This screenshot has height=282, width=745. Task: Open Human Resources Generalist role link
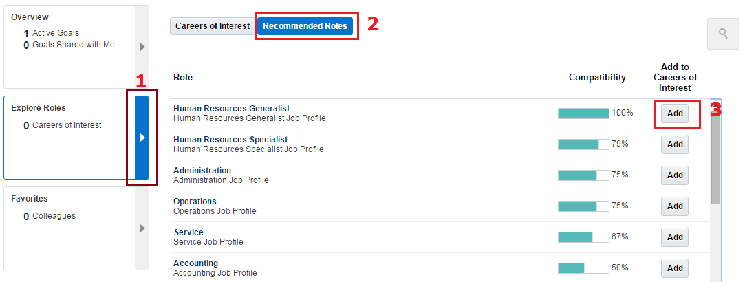[231, 108]
